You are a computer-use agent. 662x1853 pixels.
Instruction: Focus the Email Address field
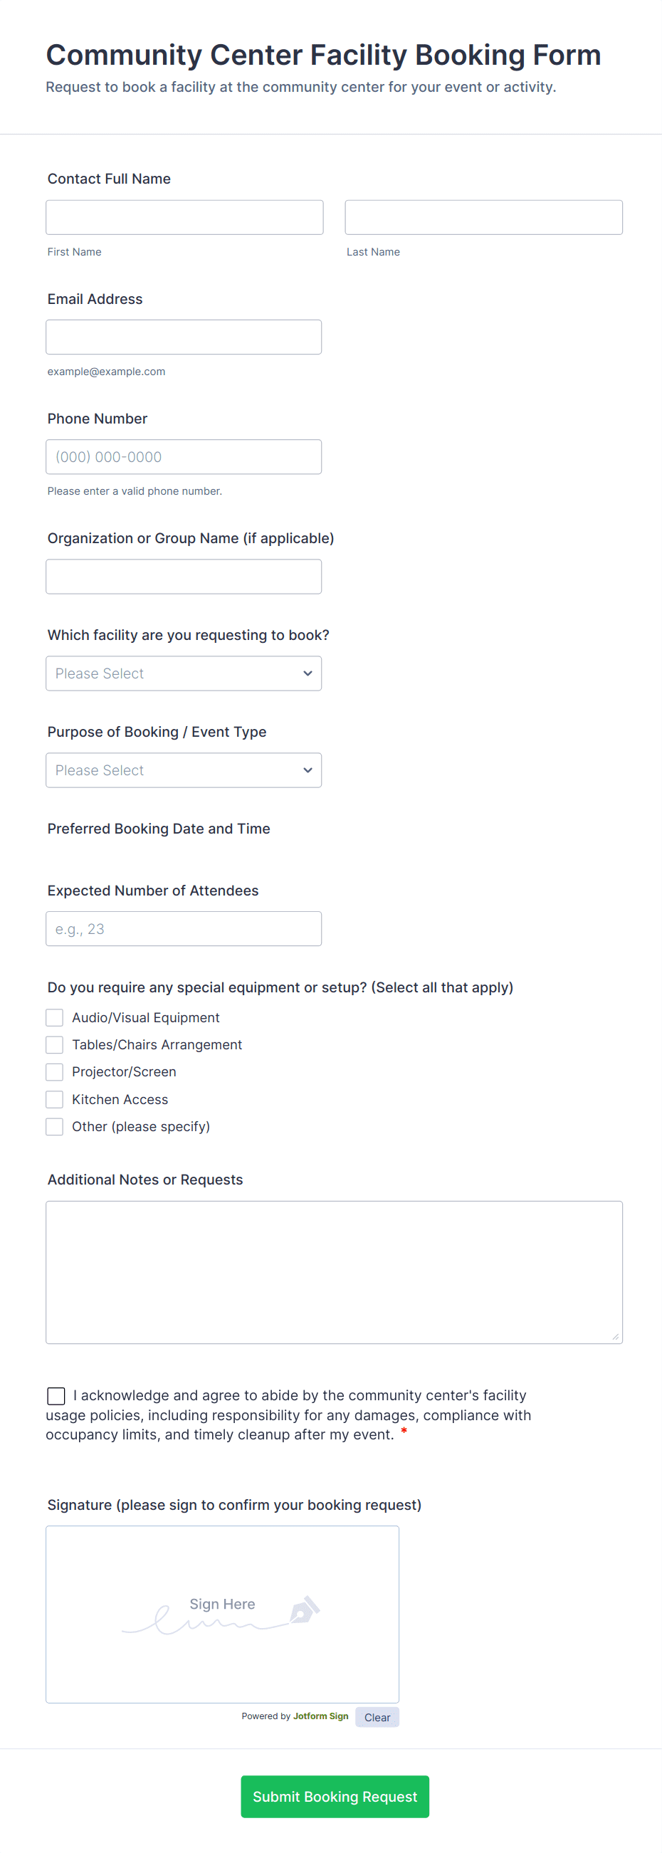coord(184,337)
